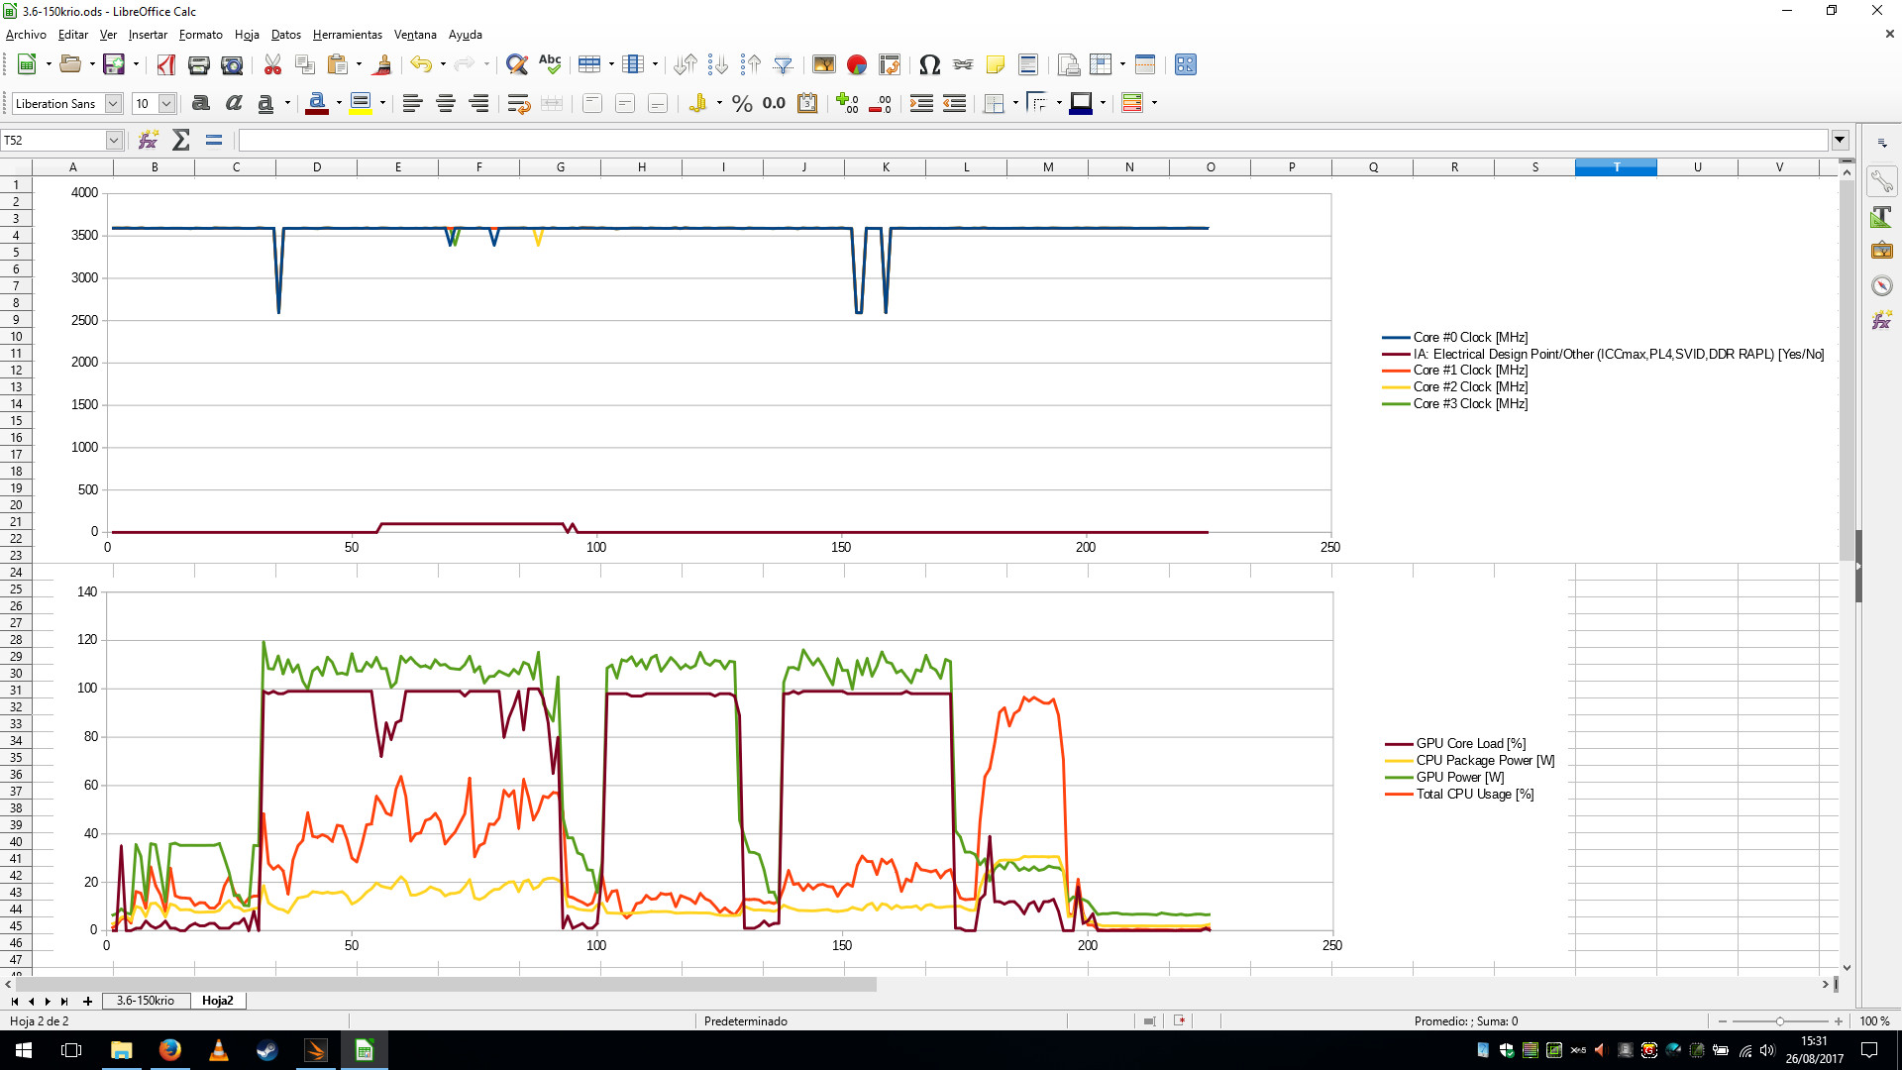1902x1070 pixels.
Task: Click the Undo arrow
Action: (x=421, y=64)
